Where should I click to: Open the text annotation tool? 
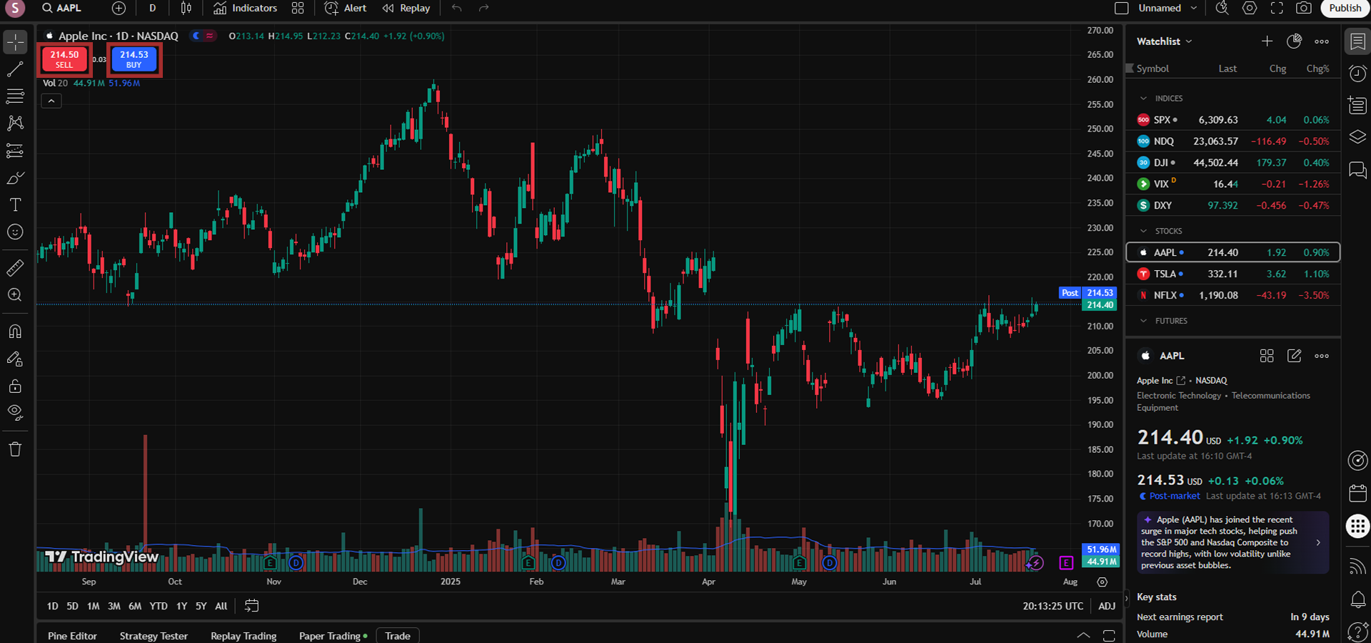pos(15,205)
